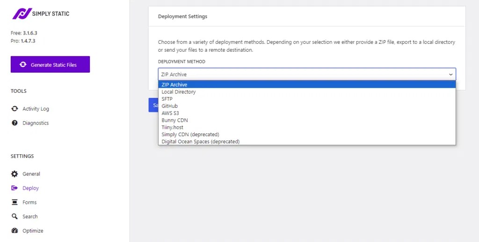
Task: Click the refresh icon in Generate Static Files
Action: point(23,64)
